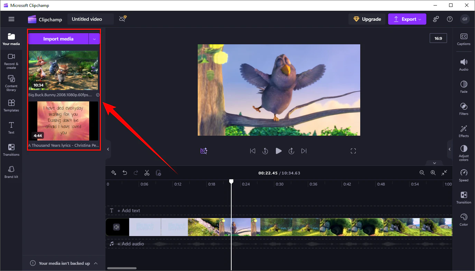475x271 pixels.
Task: Open the Fade panel
Action: pyautogui.click(x=464, y=87)
